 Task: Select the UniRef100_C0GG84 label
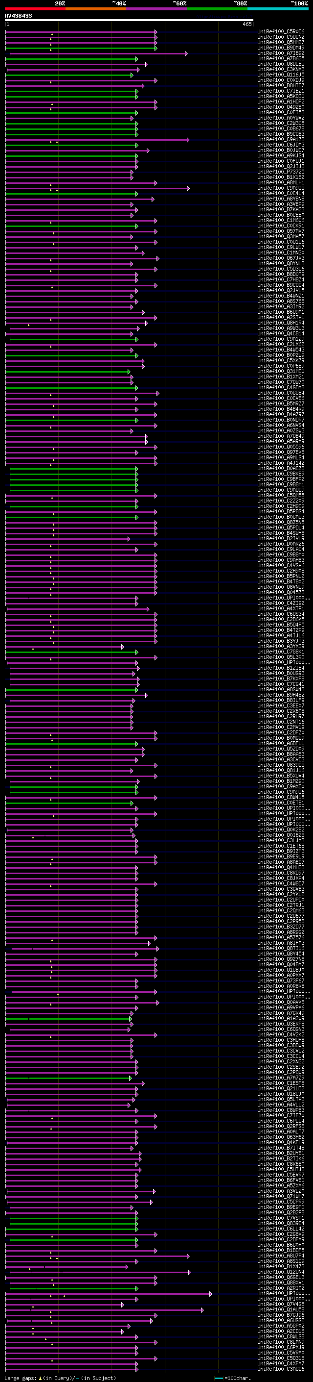click(x=281, y=393)
